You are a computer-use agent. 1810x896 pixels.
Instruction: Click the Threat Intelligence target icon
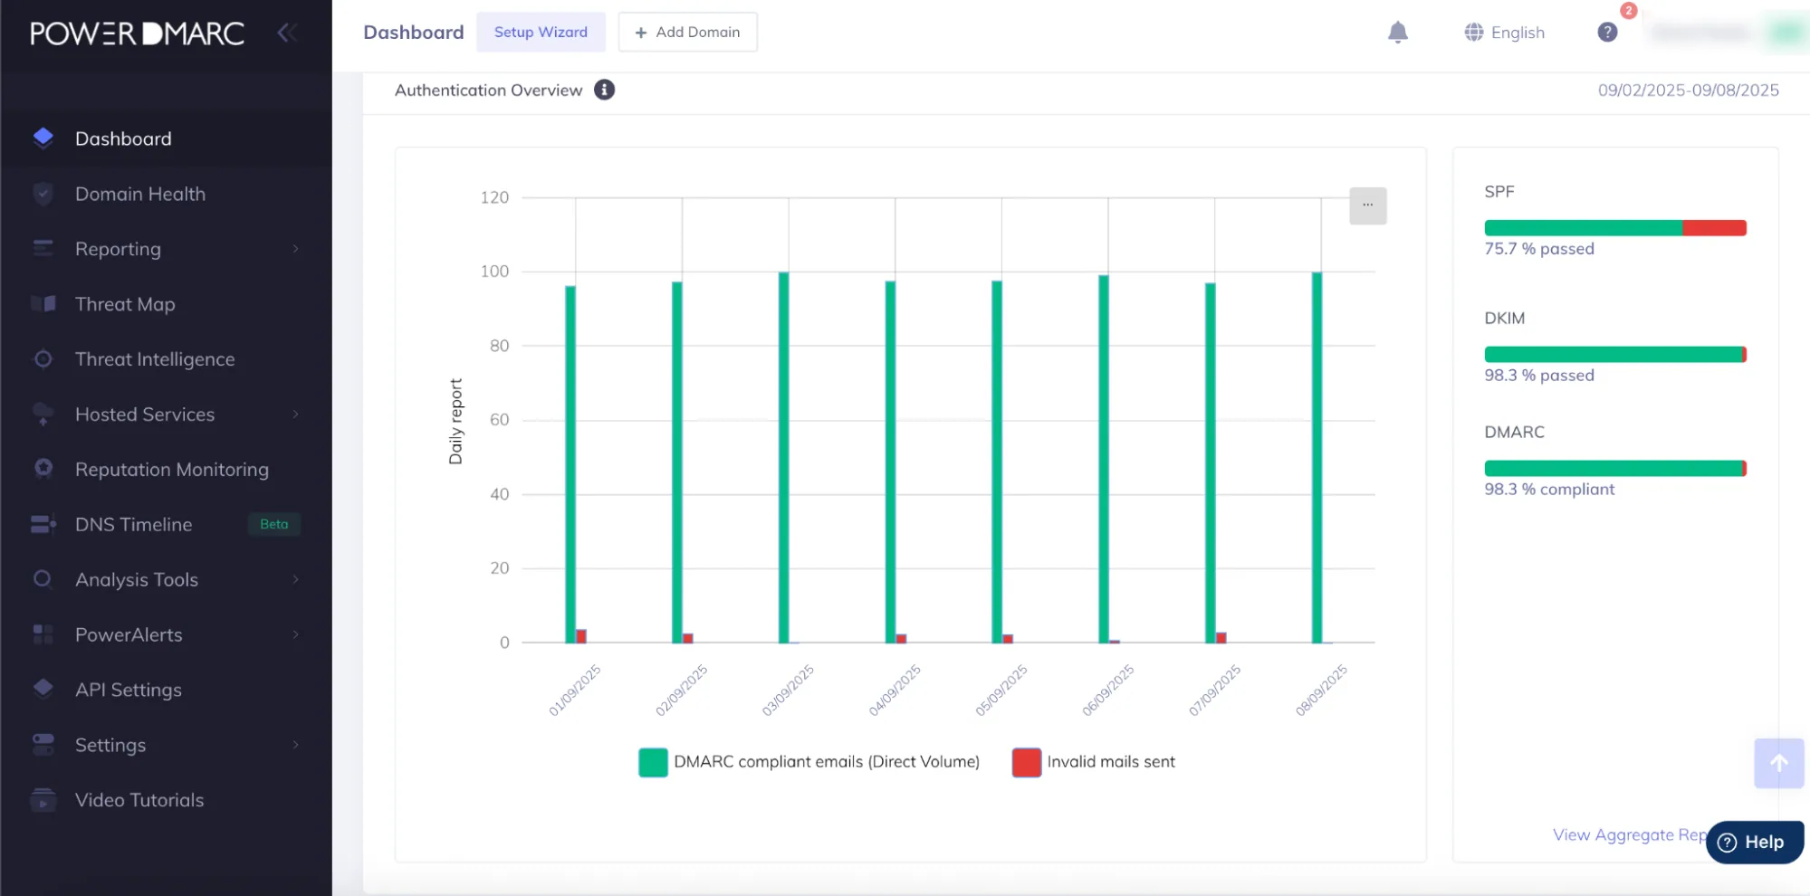[x=43, y=358]
